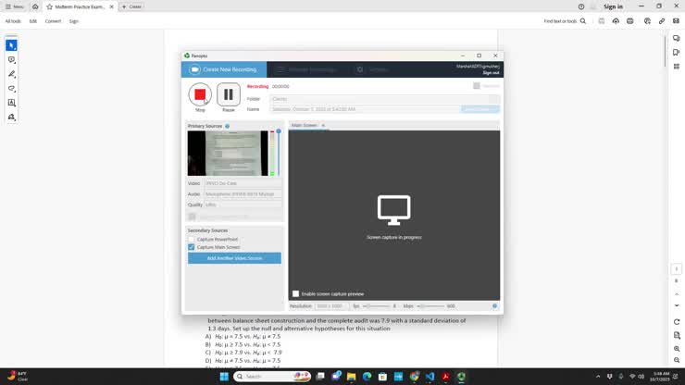
Task: Open the Quality dropdown
Action: coord(243,205)
